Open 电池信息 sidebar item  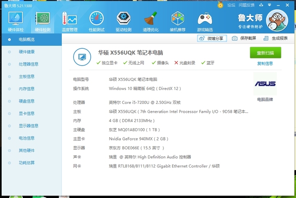tap(32, 138)
